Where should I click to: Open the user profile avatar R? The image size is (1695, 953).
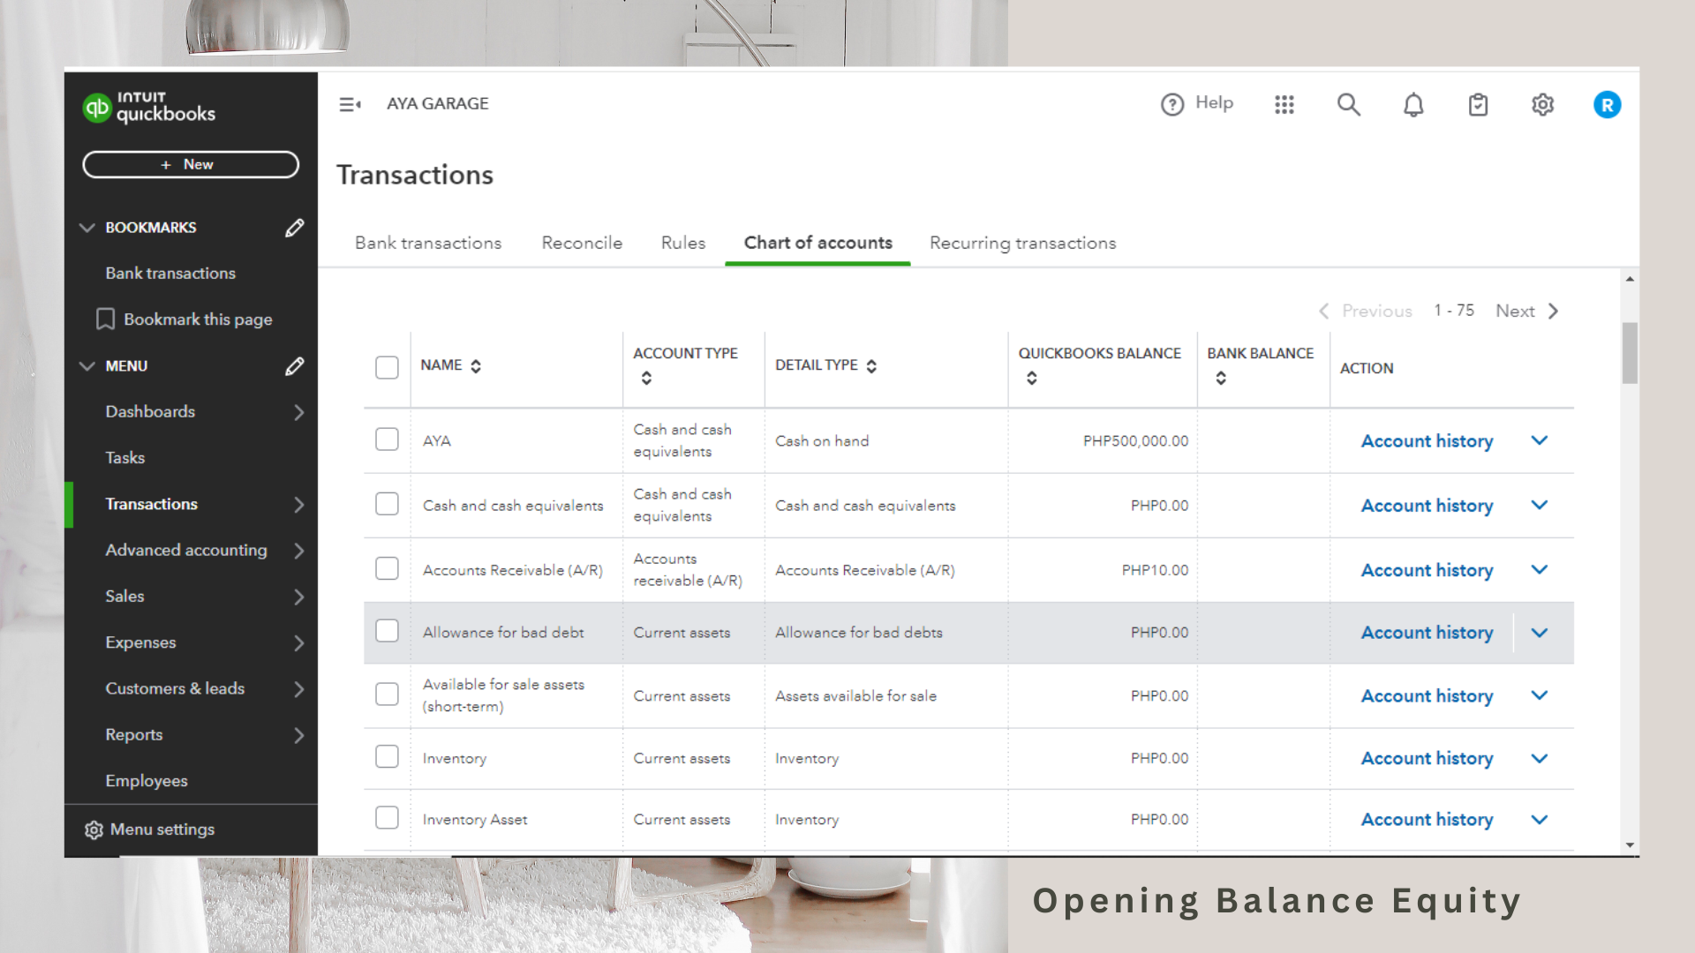tap(1607, 105)
